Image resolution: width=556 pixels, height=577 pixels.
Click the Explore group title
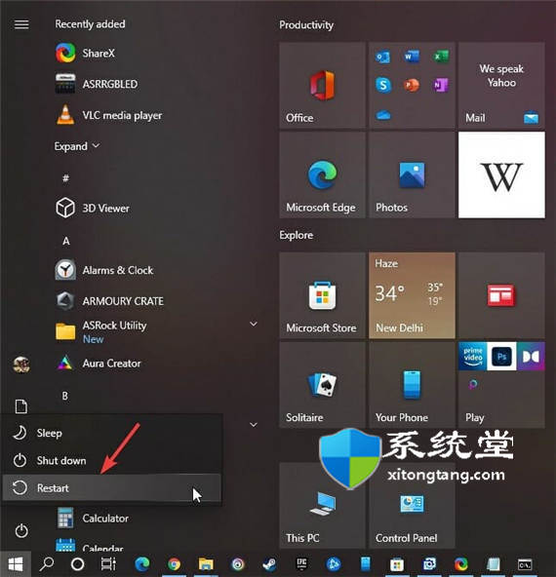pos(296,235)
